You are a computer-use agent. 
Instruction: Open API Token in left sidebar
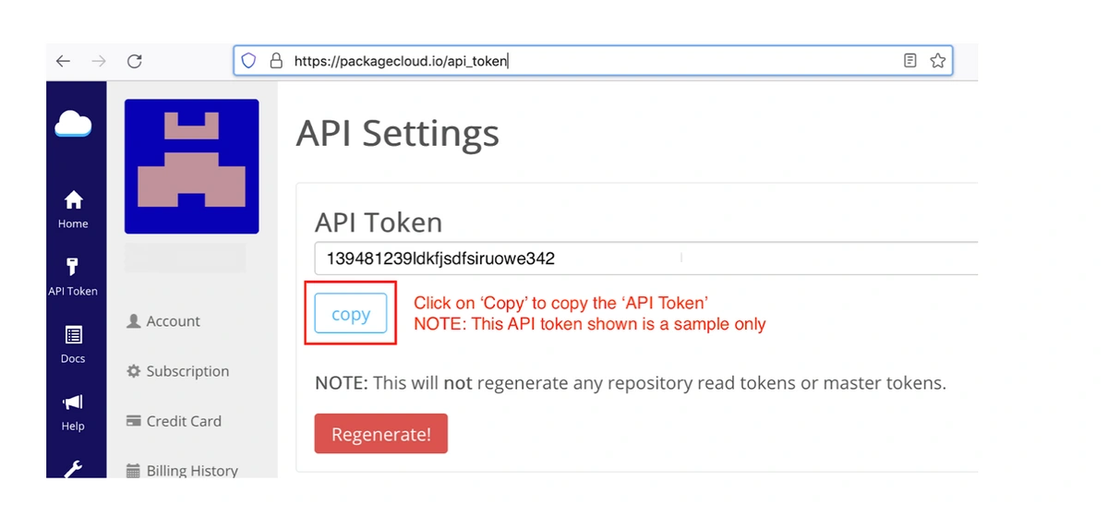(x=73, y=277)
